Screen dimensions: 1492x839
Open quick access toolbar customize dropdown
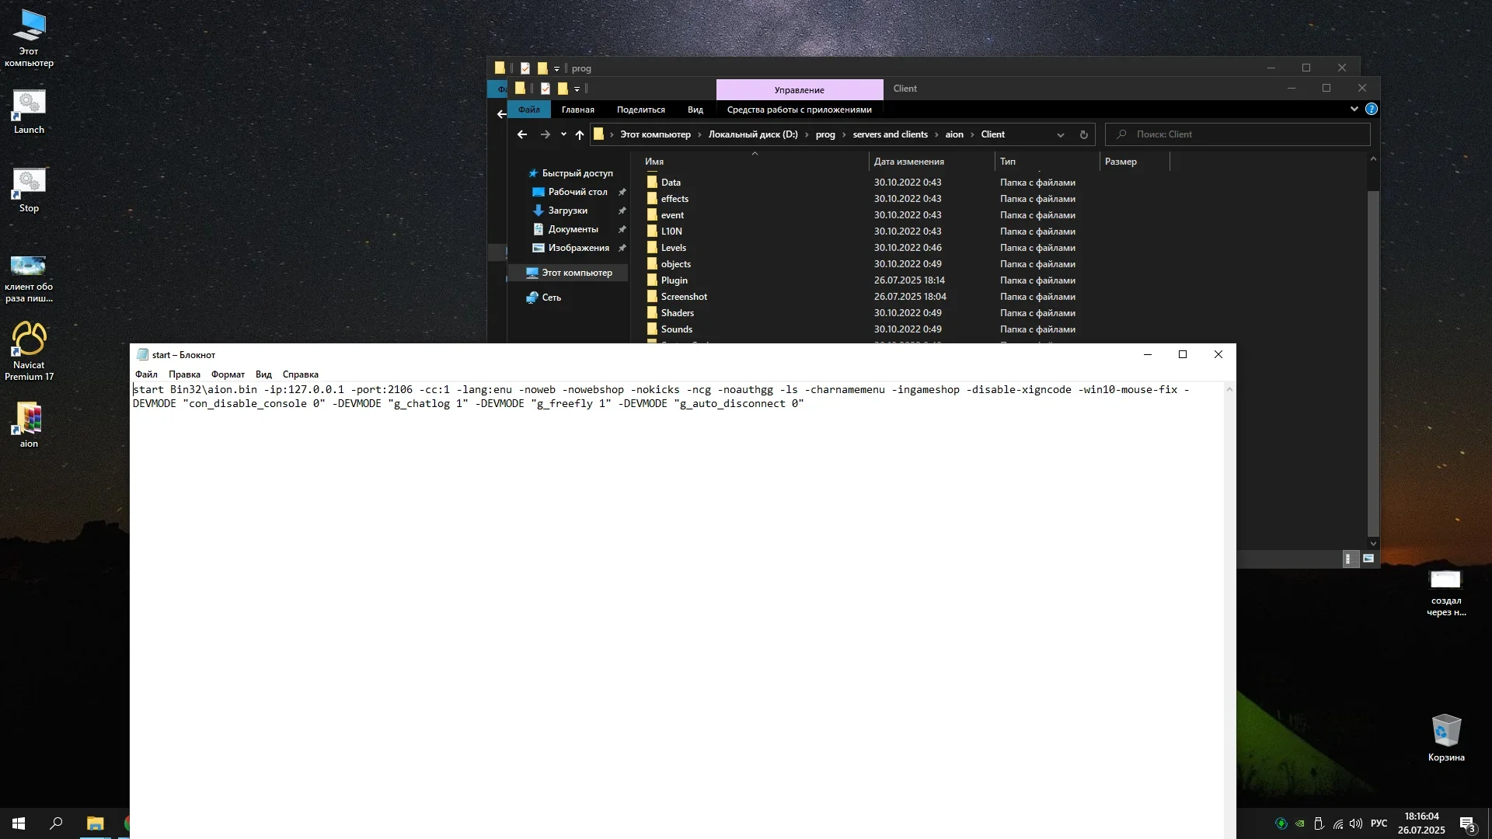click(x=577, y=89)
